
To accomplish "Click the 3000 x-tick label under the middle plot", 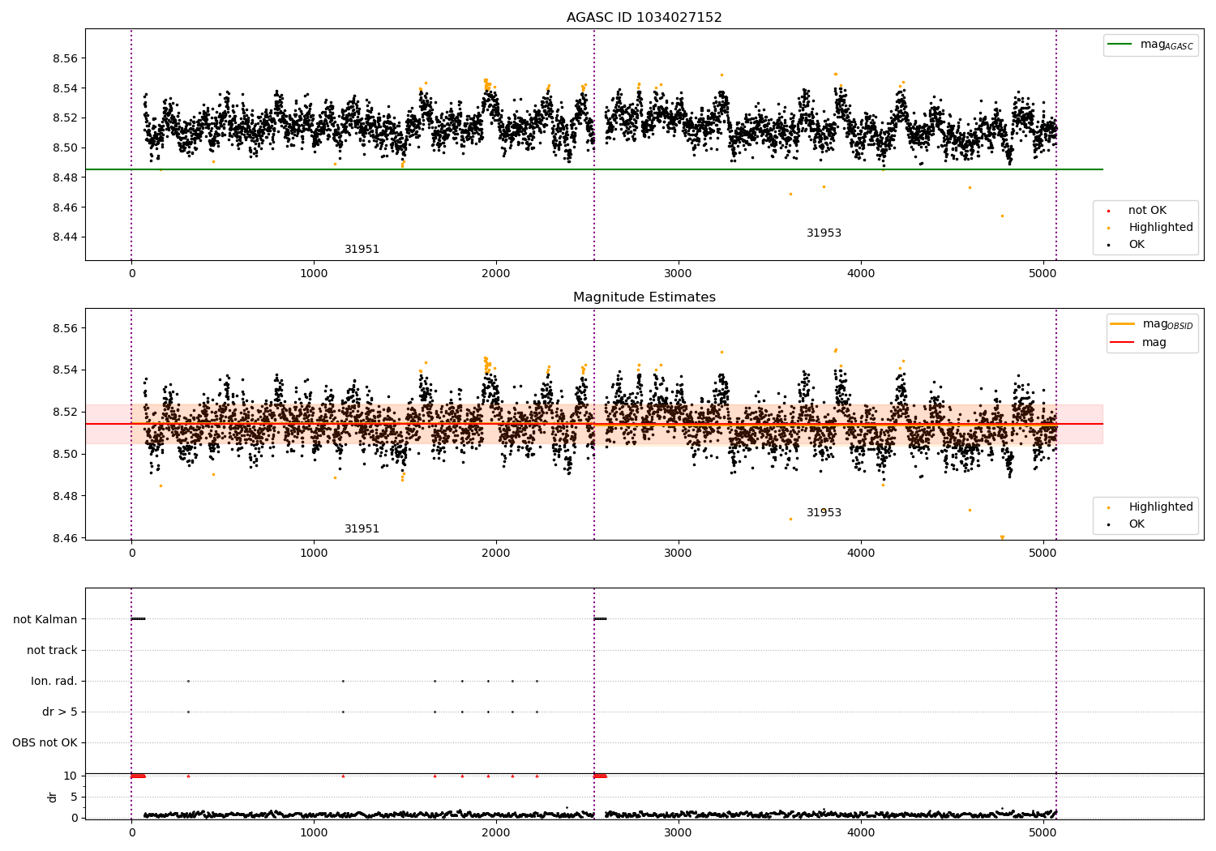I will tap(678, 553).
